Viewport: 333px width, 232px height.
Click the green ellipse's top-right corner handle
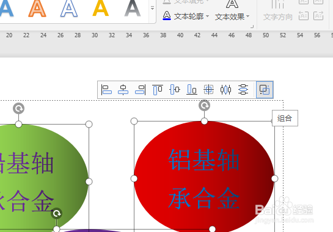pos(89,124)
